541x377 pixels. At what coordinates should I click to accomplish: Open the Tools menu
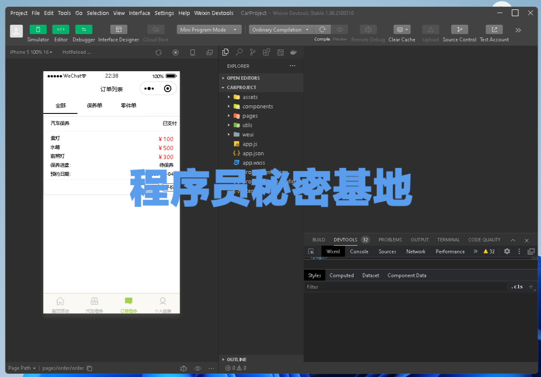(64, 13)
